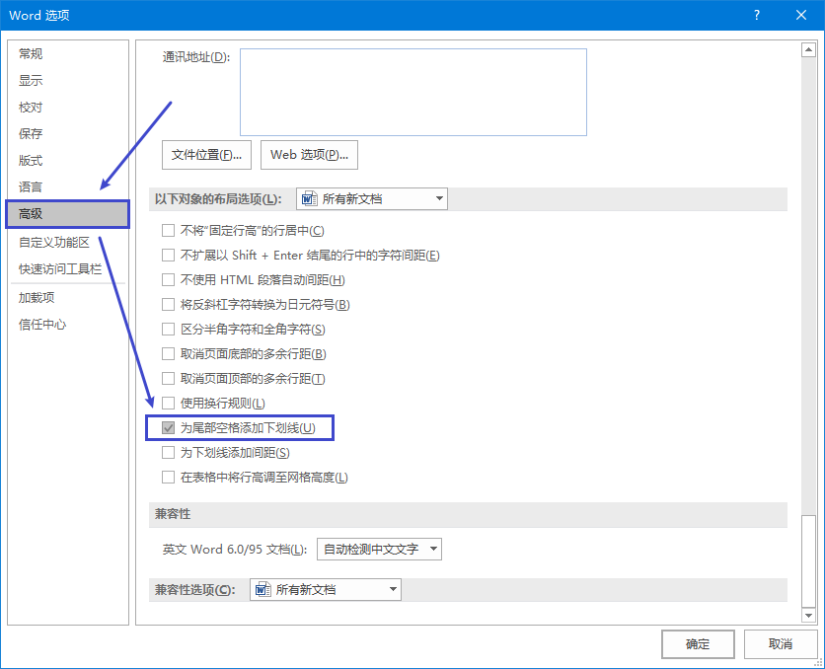Click the scrollbar down arrow
The image size is (825, 669).
tap(808, 615)
